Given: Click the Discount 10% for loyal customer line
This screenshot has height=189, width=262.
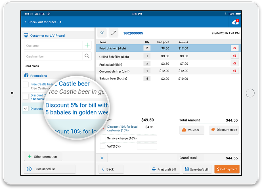Looking at the screenshot, I should click(122, 129).
